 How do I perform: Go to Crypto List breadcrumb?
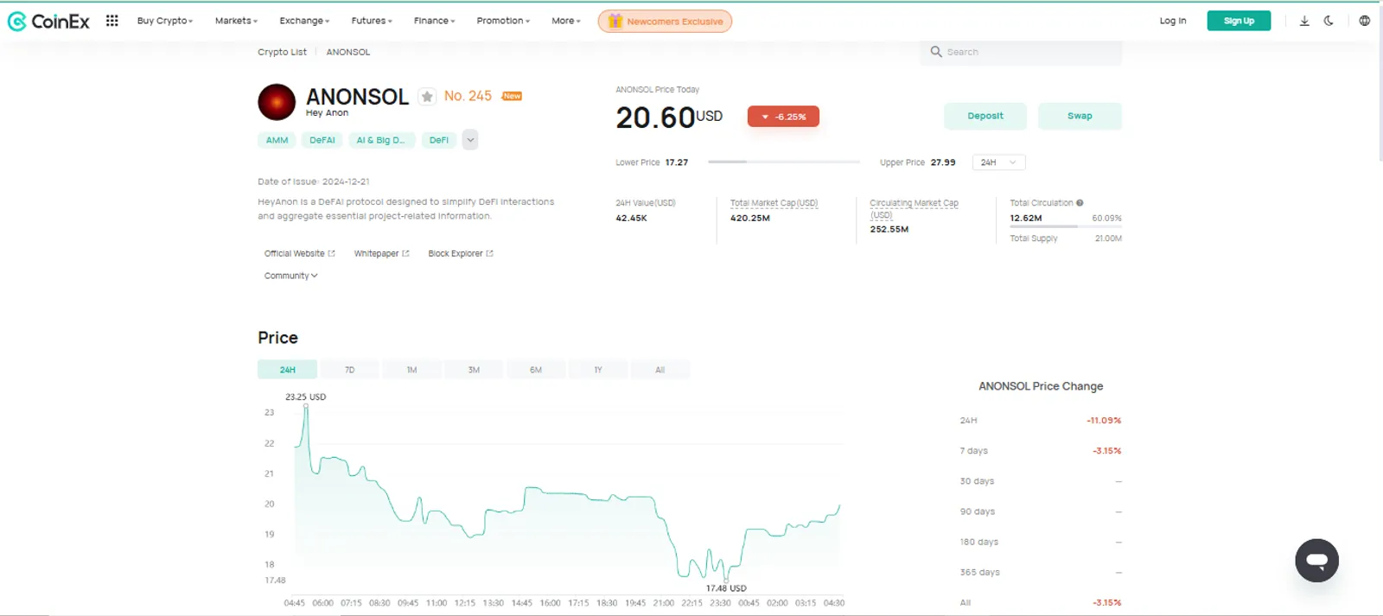coord(282,52)
